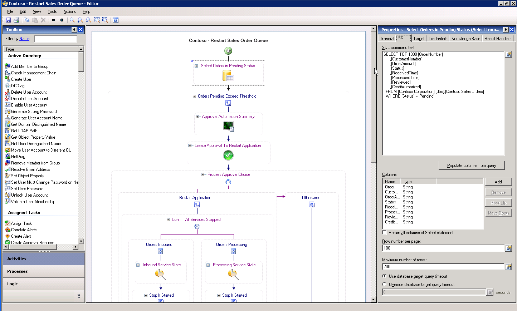The height and width of the screenshot is (311, 517).
Task: Open Maximum number of rows expression icon
Action: [x=508, y=267]
